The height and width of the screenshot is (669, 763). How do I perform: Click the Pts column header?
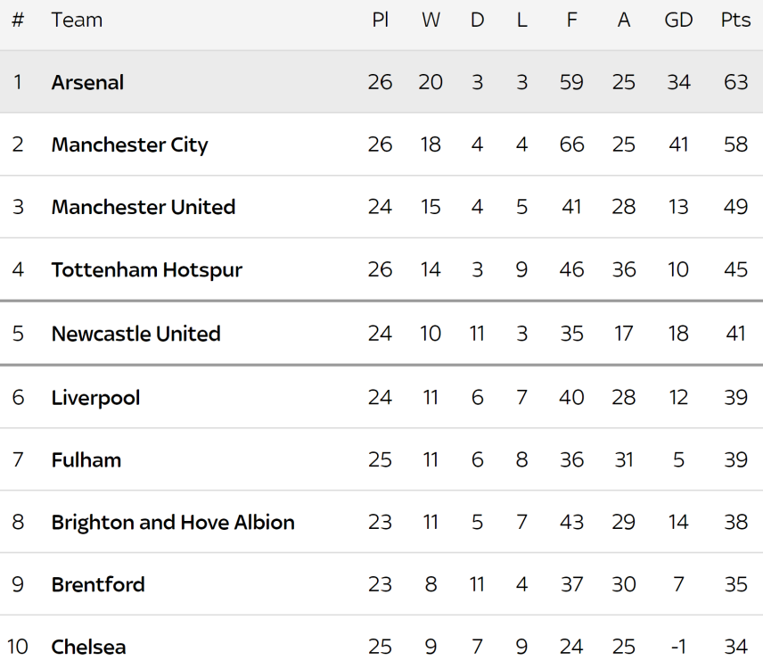click(x=735, y=21)
